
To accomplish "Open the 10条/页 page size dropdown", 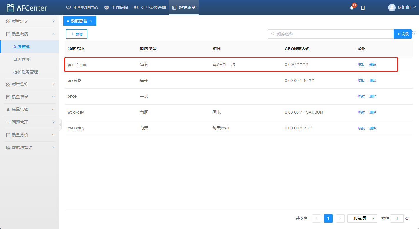I will pos(362,218).
